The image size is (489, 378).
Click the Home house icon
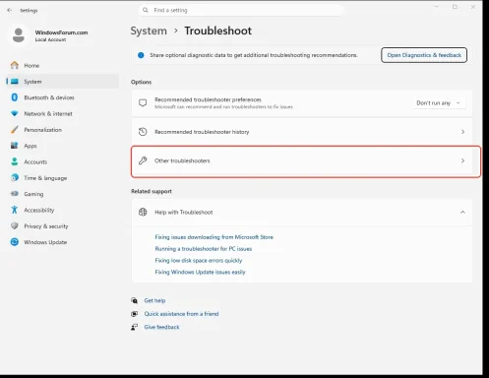tap(15, 65)
